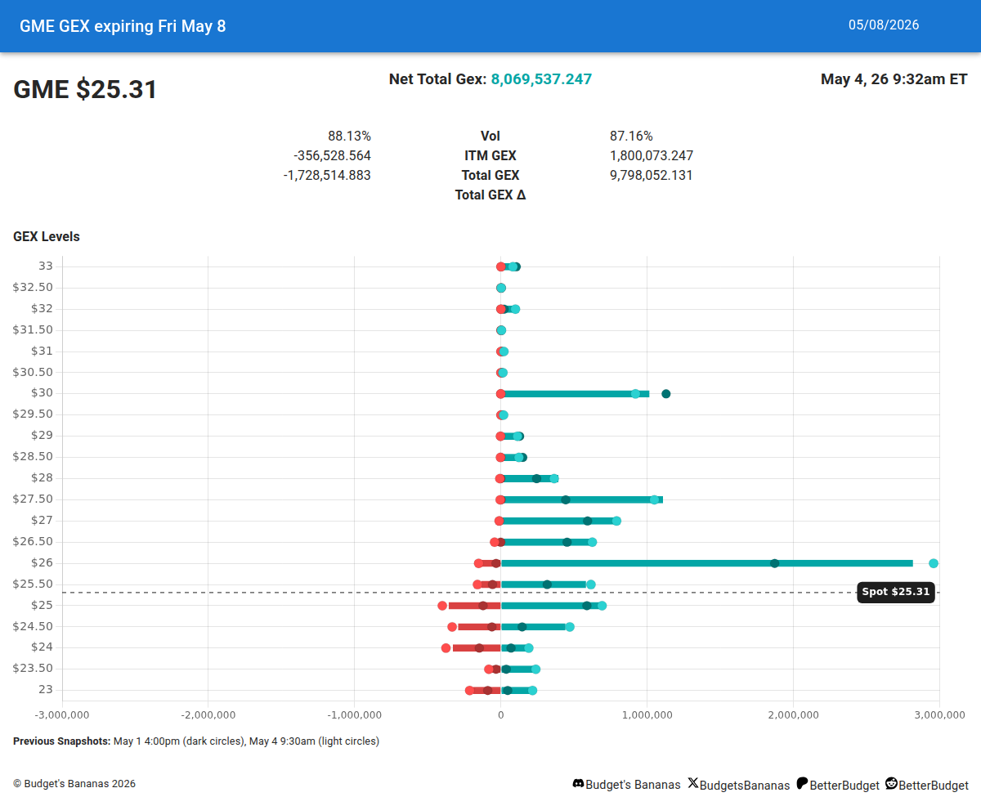This screenshot has height=806, width=981.
Task: Click the 'Vol' row label
Action: point(490,137)
